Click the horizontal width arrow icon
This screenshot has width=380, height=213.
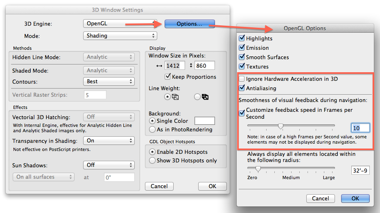tap(159, 65)
